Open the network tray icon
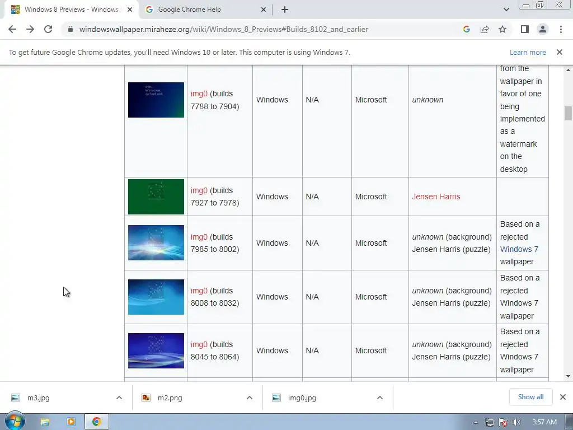The width and height of the screenshot is (573, 430). click(x=489, y=422)
